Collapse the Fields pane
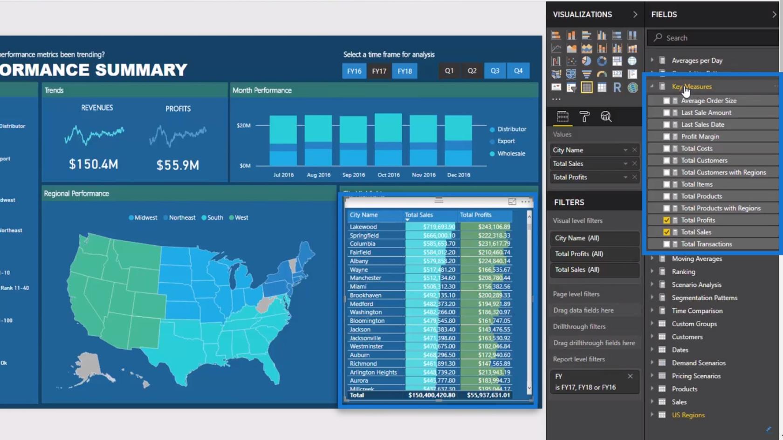The image size is (783, 440). click(x=774, y=14)
